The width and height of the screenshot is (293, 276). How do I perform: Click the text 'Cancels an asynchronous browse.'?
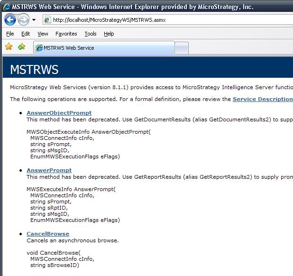pos(73,240)
